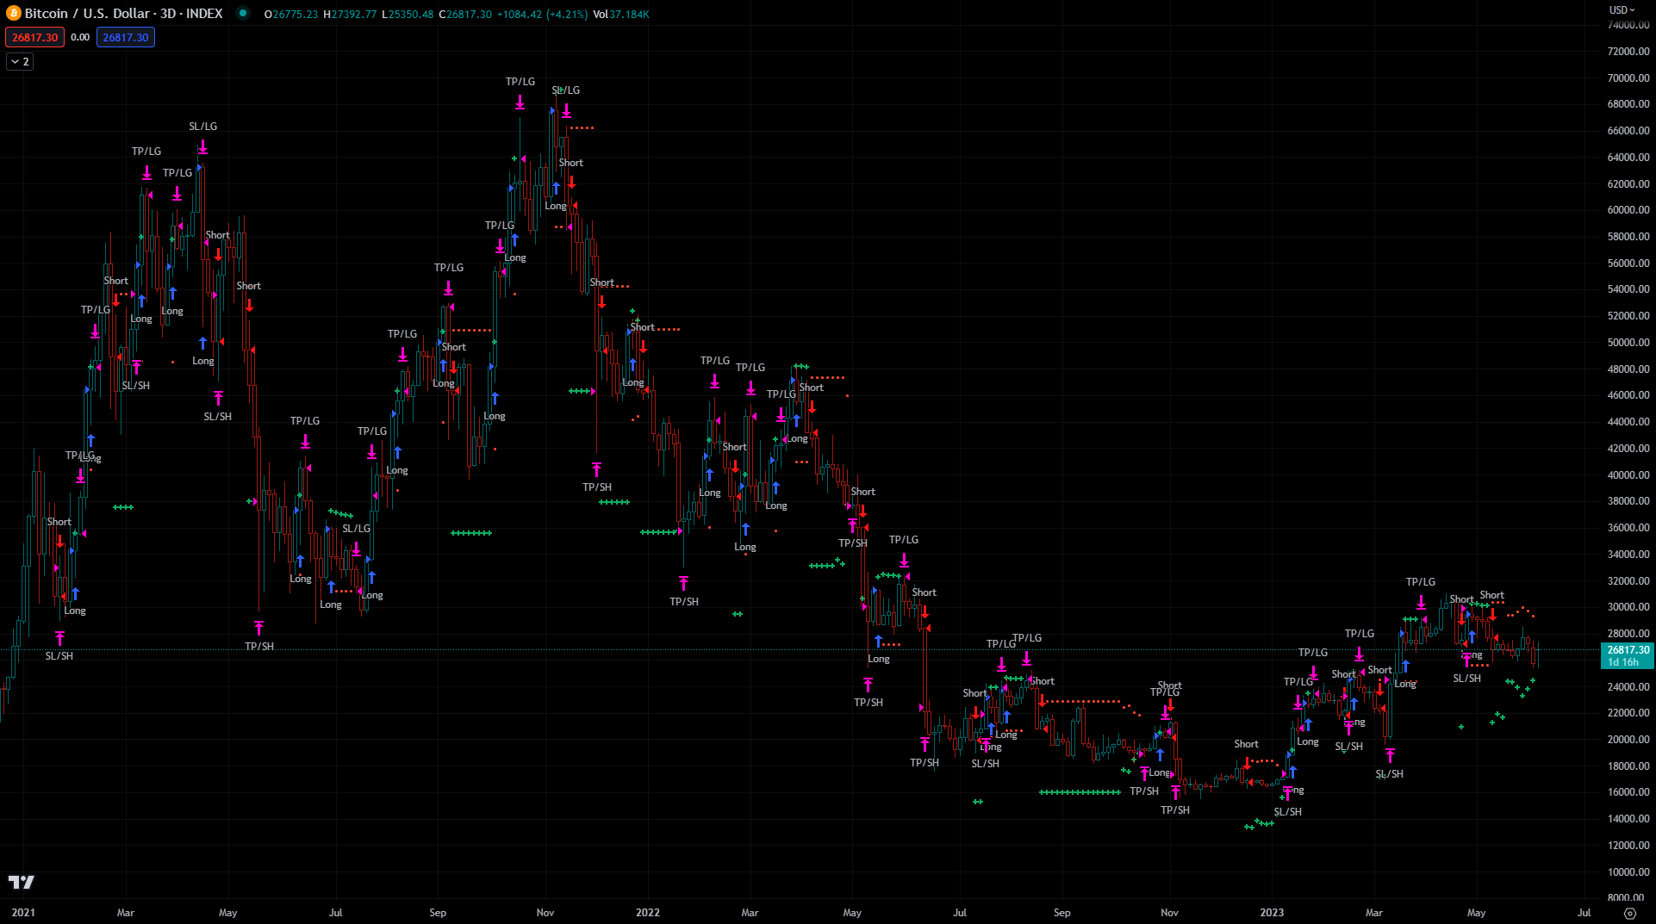The image size is (1656, 924).
Task: Click the Vol 37.184K value in legend
Action: (x=621, y=15)
